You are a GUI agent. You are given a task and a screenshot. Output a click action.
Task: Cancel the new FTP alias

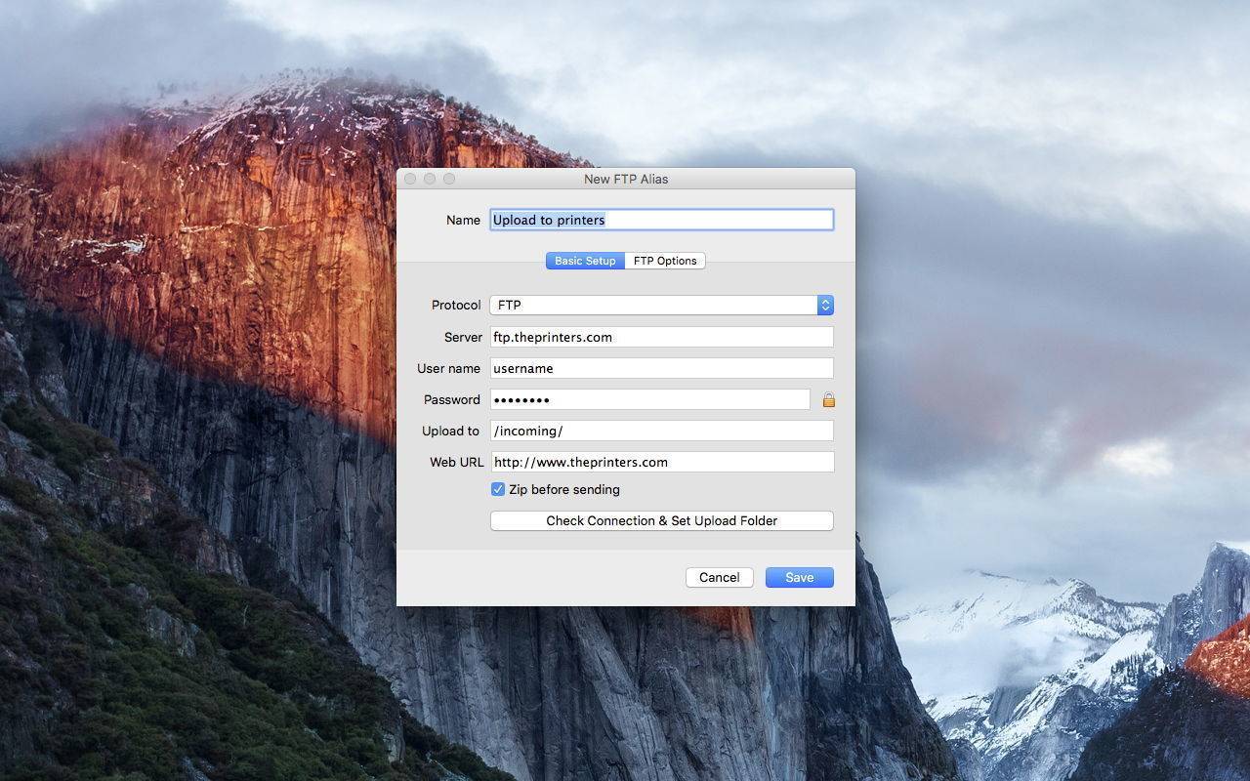(719, 577)
